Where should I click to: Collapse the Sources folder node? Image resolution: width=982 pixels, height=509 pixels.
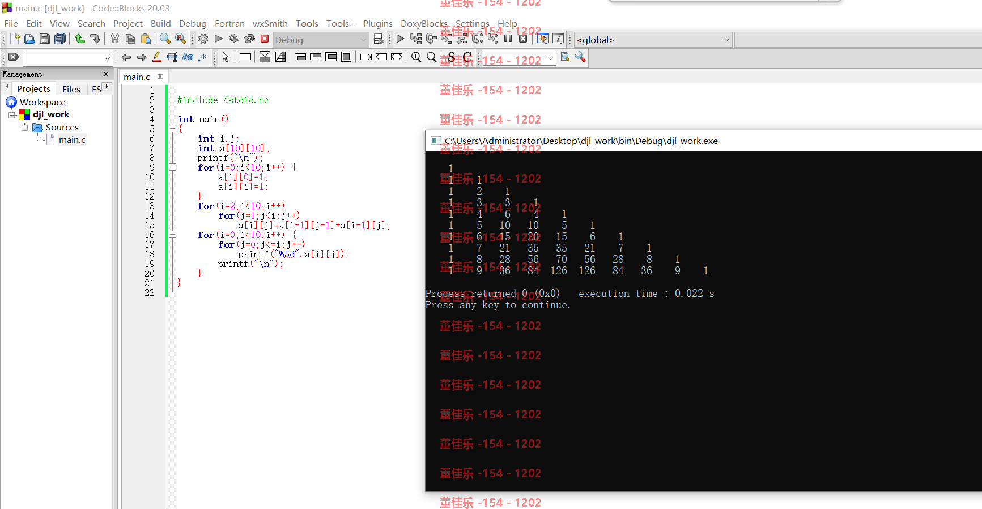click(x=24, y=128)
